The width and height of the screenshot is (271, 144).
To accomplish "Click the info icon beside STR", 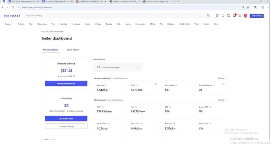I will click(170, 107).
